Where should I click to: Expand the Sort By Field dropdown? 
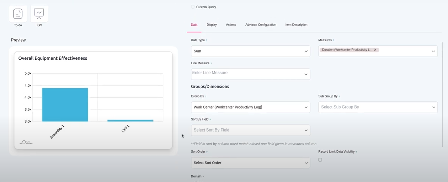point(250,130)
